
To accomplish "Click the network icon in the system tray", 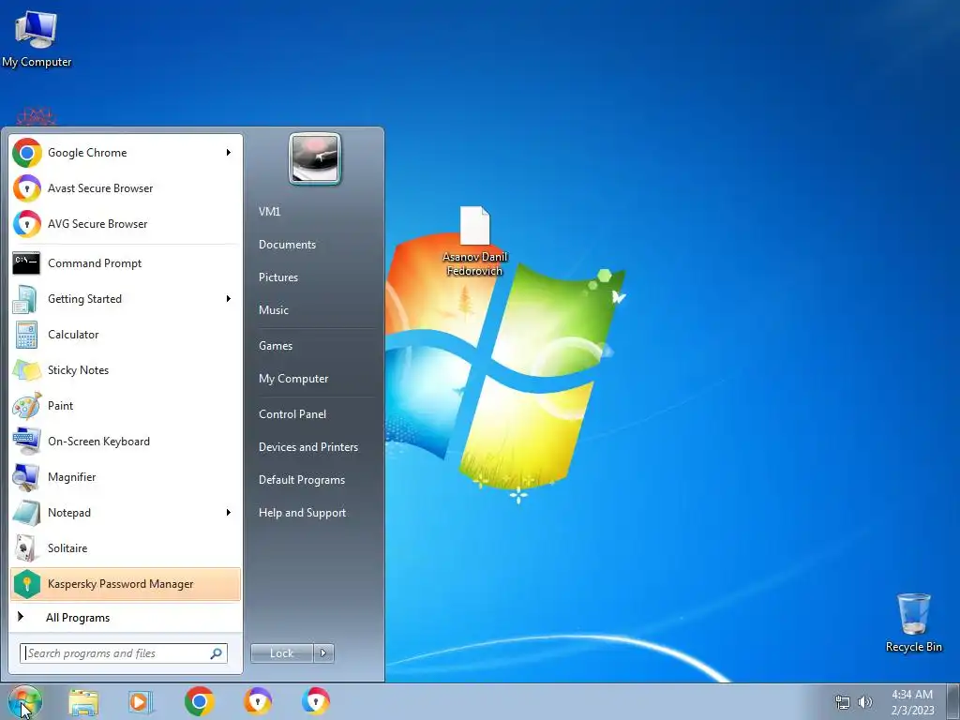I will [x=843, y=702].
